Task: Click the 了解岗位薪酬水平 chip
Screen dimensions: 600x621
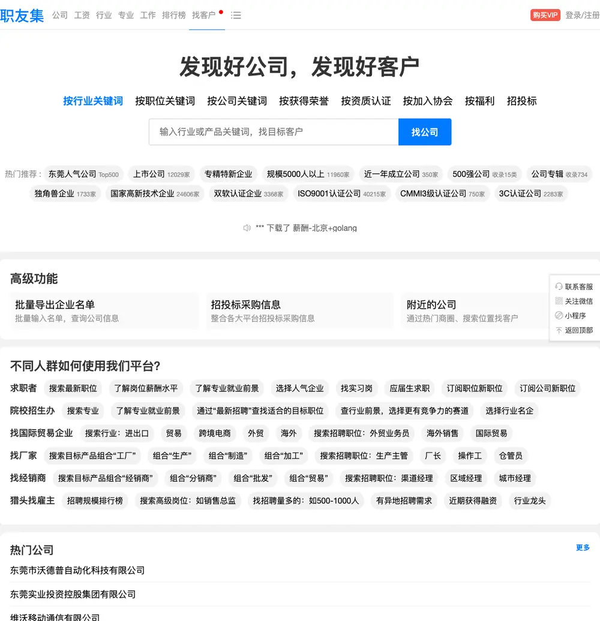Action: point(146,388)
